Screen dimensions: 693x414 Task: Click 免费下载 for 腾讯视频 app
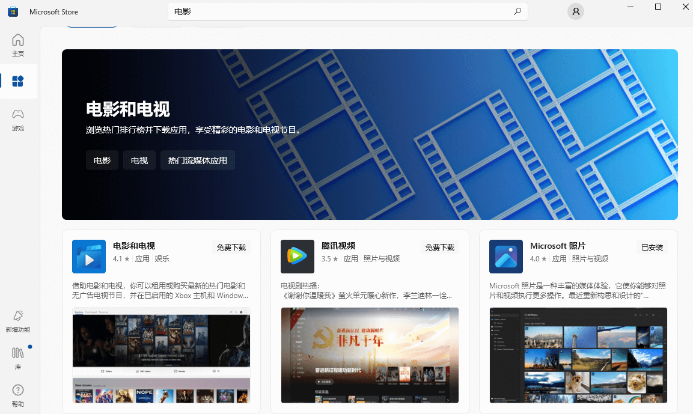pyautogui.click(x=439, y=247)
